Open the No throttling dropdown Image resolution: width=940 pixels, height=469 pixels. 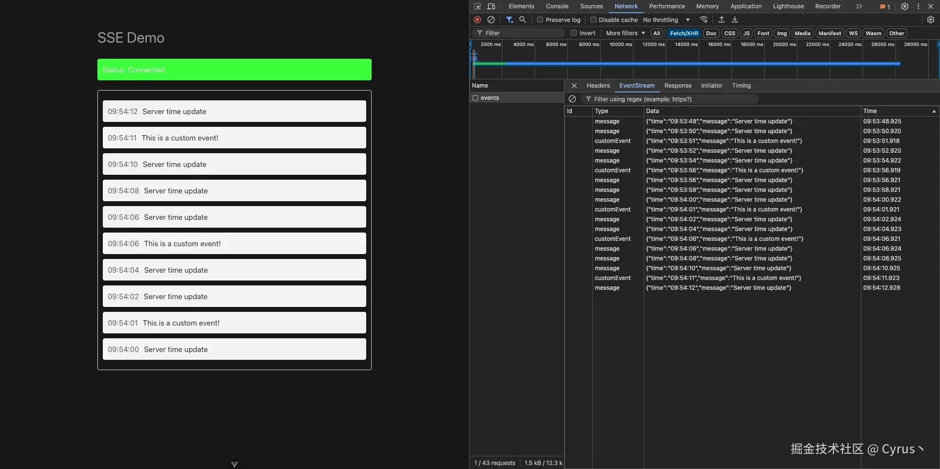click(666, 20)
